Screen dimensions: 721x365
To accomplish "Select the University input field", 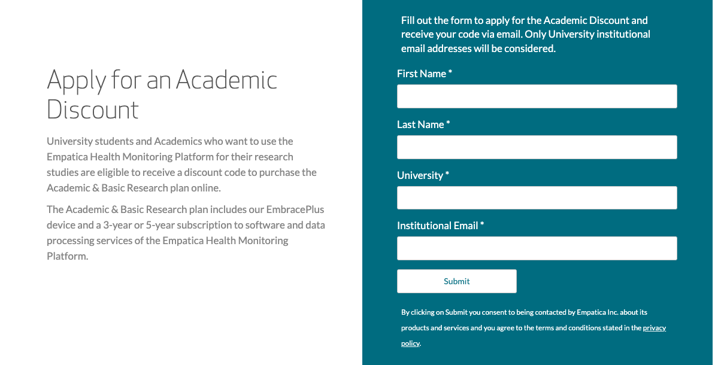I will pos(537,197).
